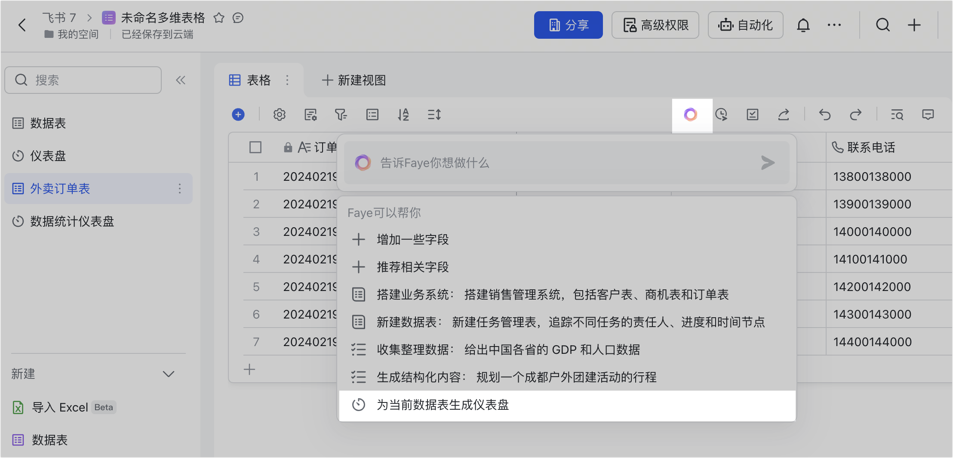The image size is (953, 458).
Task: Click phone cell 14200142000
Action: (888, 287)
